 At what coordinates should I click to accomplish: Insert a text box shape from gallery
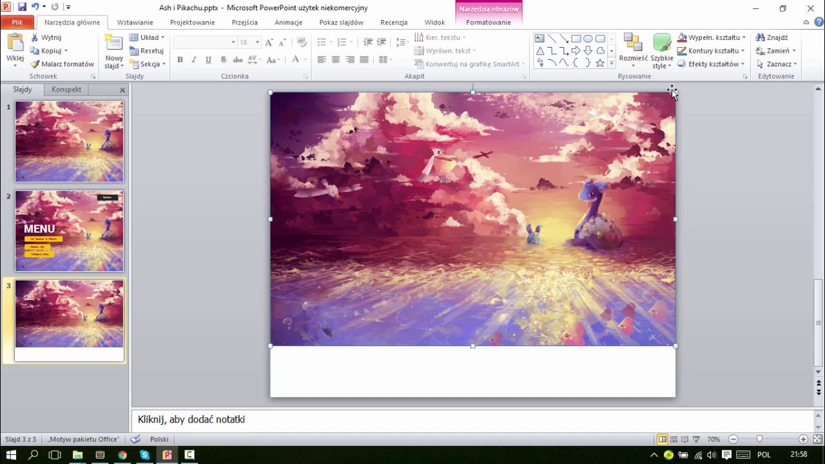(x=540, y=39)
